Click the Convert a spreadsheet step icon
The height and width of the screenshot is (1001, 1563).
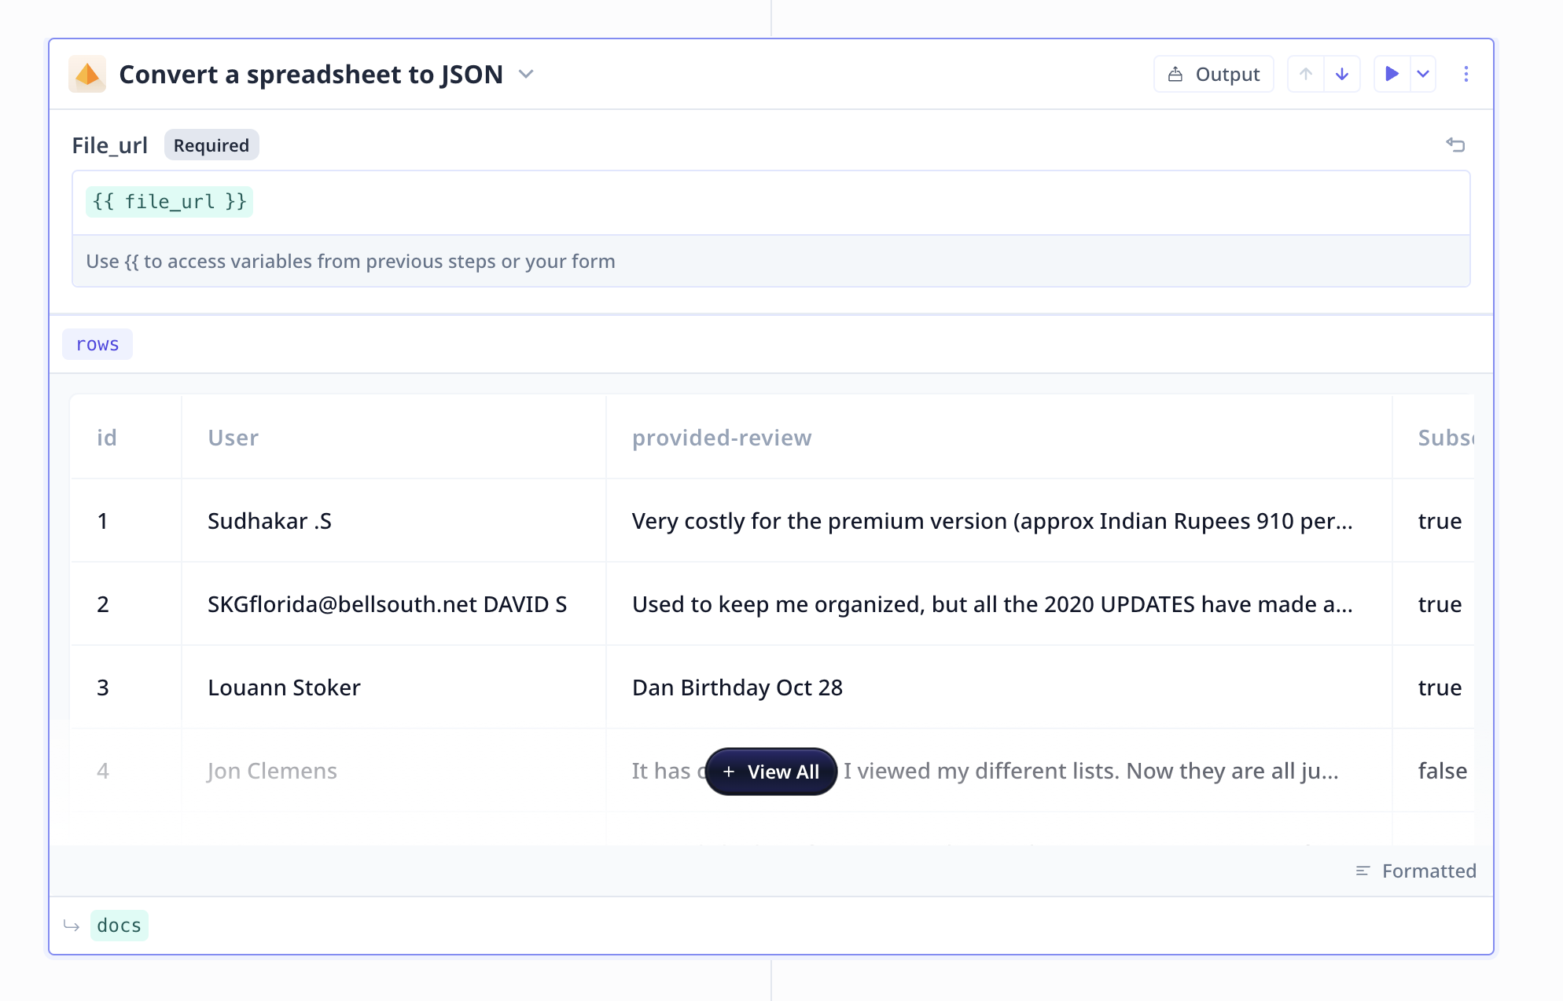(x=87, y=73)
